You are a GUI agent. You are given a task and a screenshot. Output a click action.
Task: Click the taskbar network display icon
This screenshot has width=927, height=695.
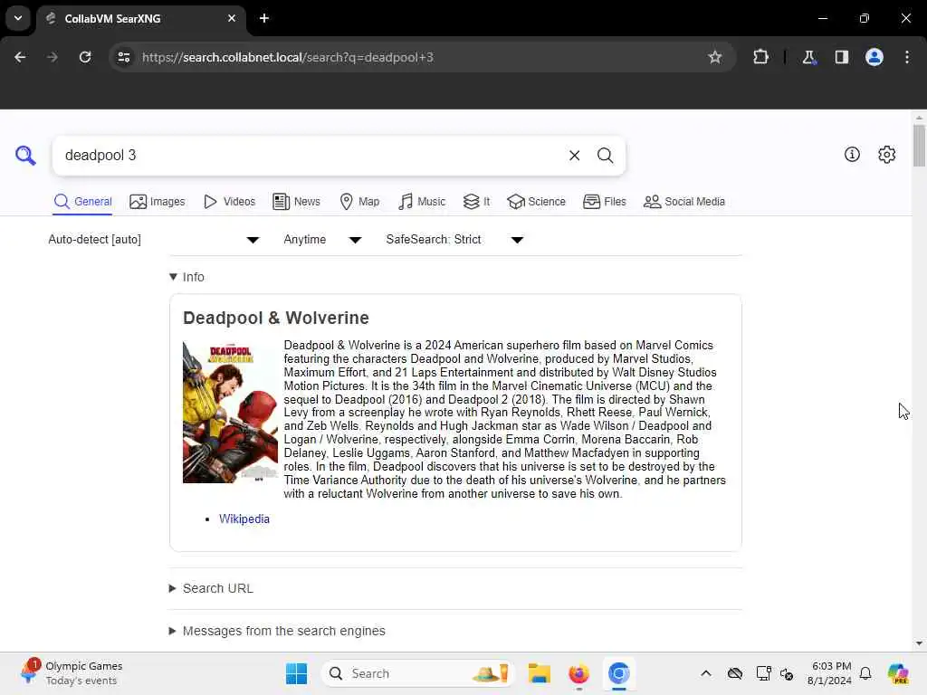pos(763,673)
